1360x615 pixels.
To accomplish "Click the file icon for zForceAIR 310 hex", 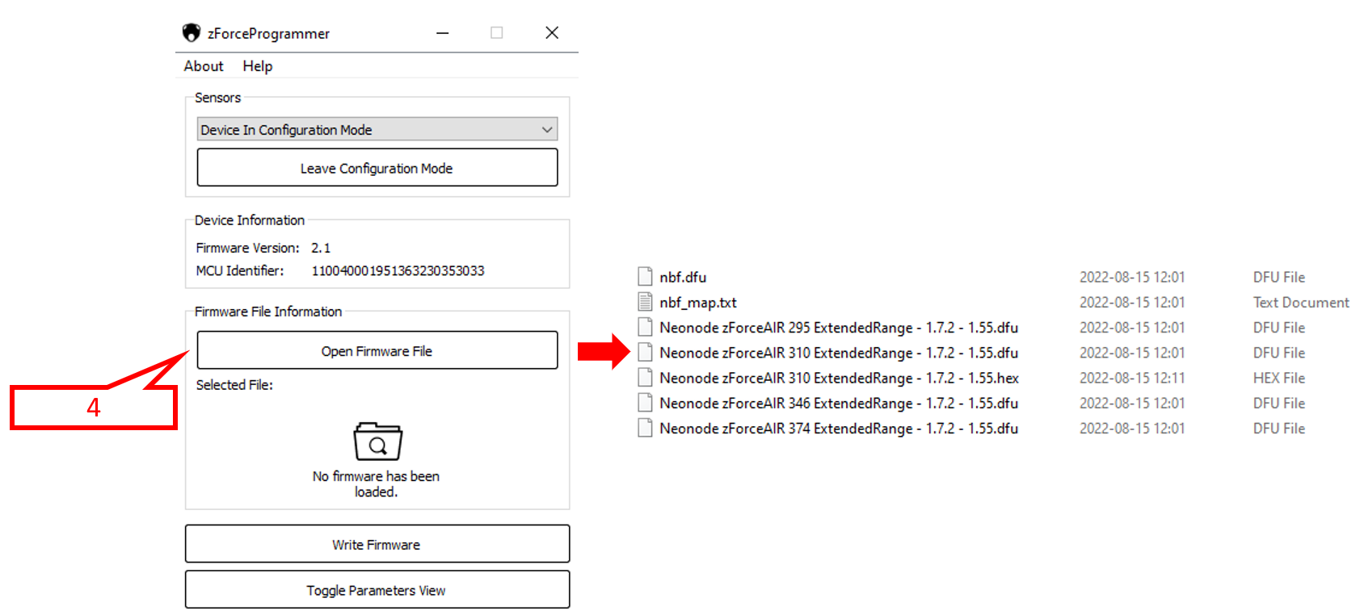I will pos(645,378).
